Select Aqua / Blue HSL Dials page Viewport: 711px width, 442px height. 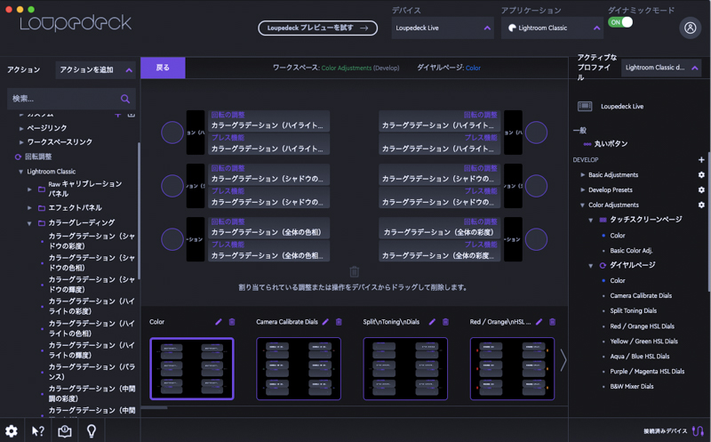[x=639, y=357]
